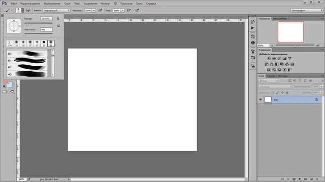325x182 pixels.
Task: Add Channel Mixer adjustment
Action: coord(287,64)
